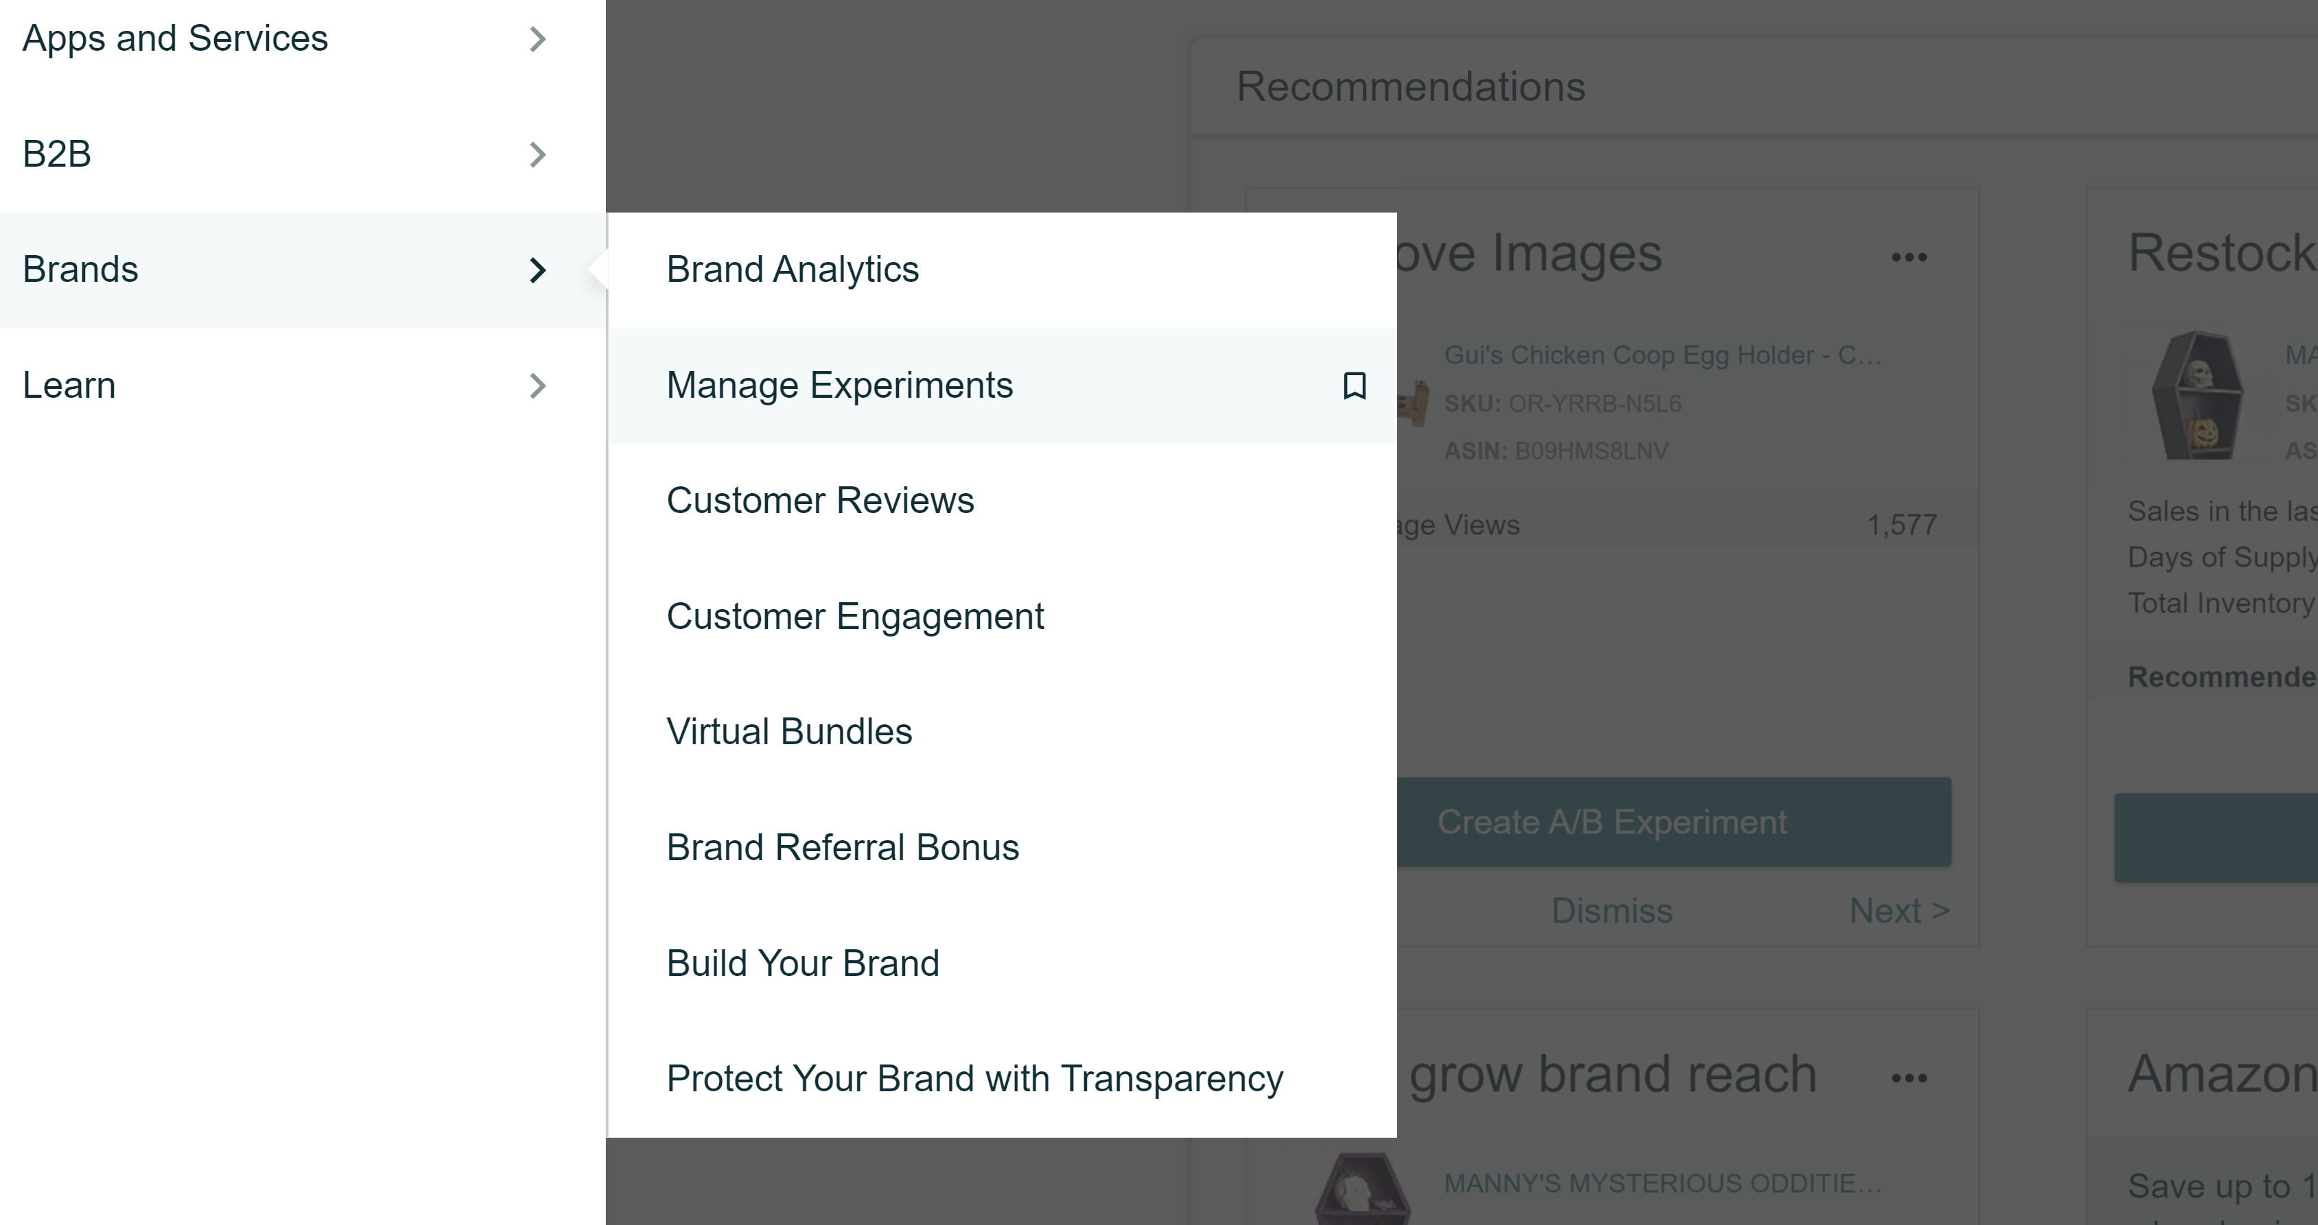Expand the B2B submenu chevron
The image size is (2318, 1225).
pyautogui.click(x=537, y=155)
